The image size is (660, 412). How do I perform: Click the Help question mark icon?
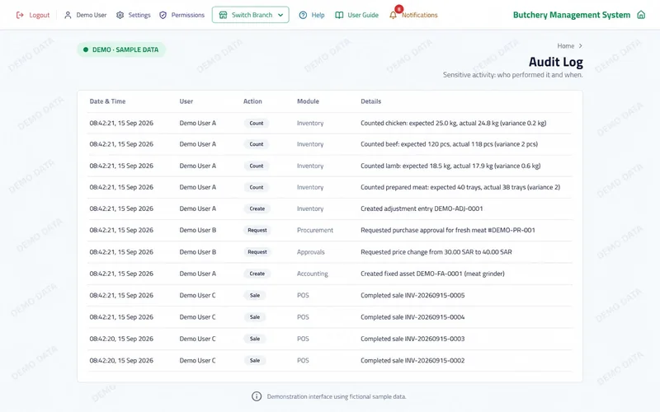303,15
